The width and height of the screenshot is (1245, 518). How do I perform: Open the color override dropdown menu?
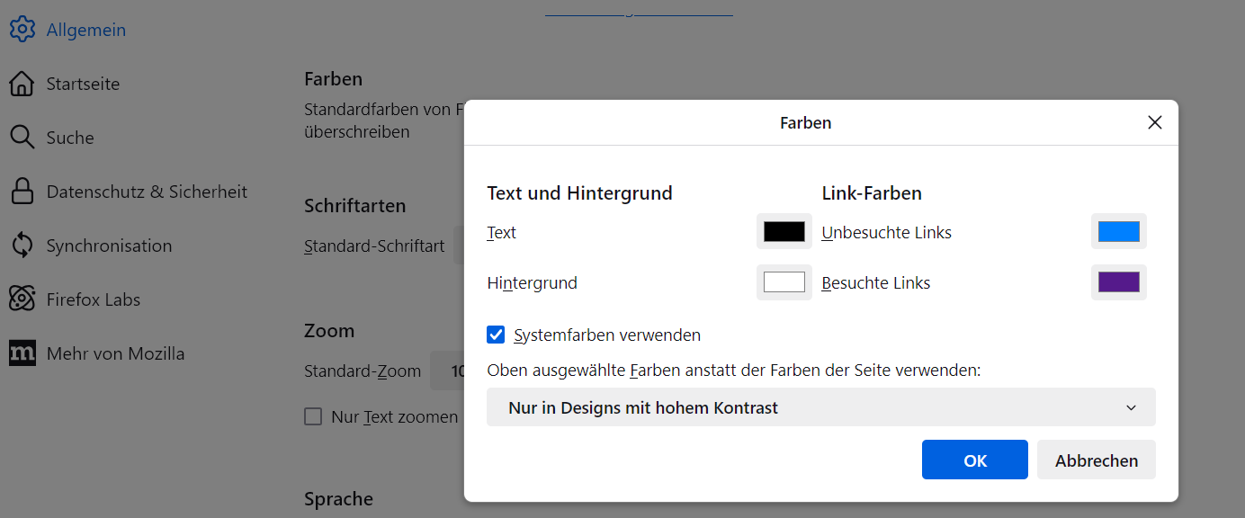pos(820,407)
